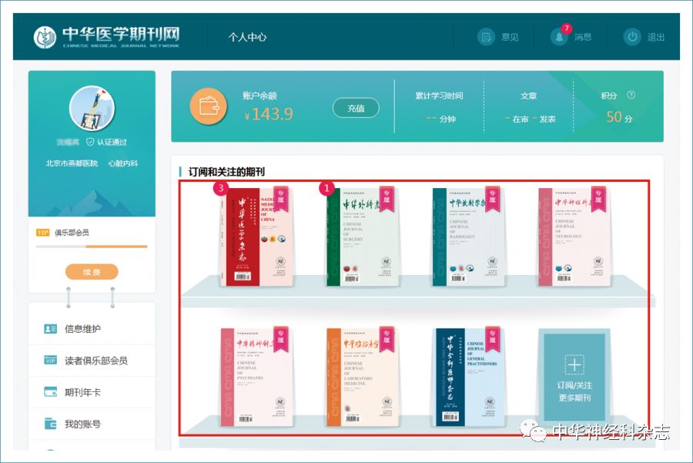Open the Chinese Journal of Laboratory Medicine cover
Screen dimensions: 693x463
coord(363,377)
